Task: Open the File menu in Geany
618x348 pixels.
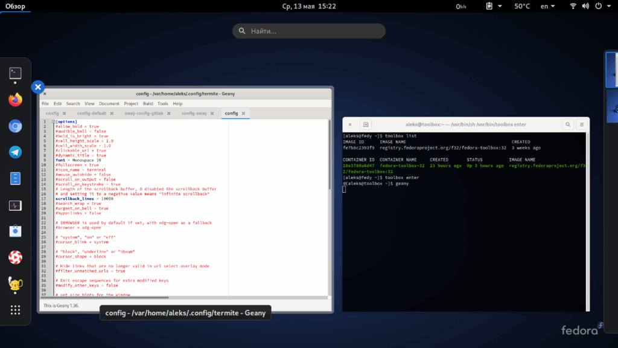Action: click(45, 103)
